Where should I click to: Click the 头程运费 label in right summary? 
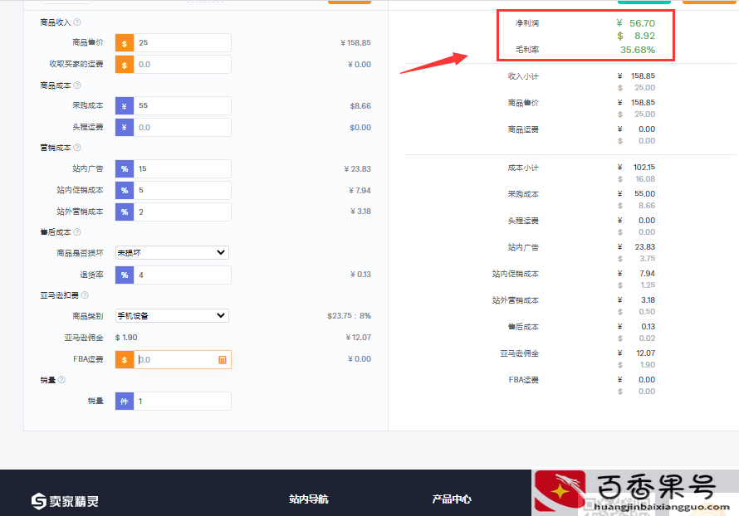pos(523,221)
